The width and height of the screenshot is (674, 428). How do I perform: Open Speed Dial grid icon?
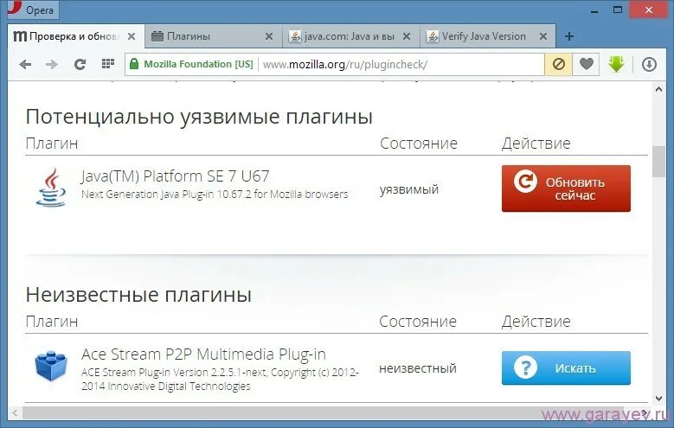point(108,64)
